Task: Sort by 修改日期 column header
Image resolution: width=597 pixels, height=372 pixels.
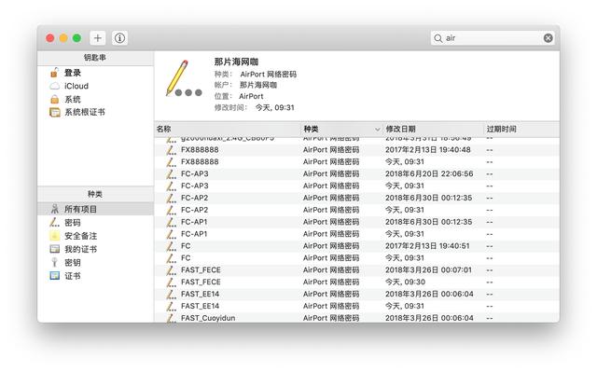Action: [433, 129]
